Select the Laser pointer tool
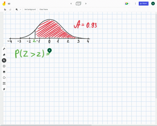157x126 pixels. (x=4, y=89)
